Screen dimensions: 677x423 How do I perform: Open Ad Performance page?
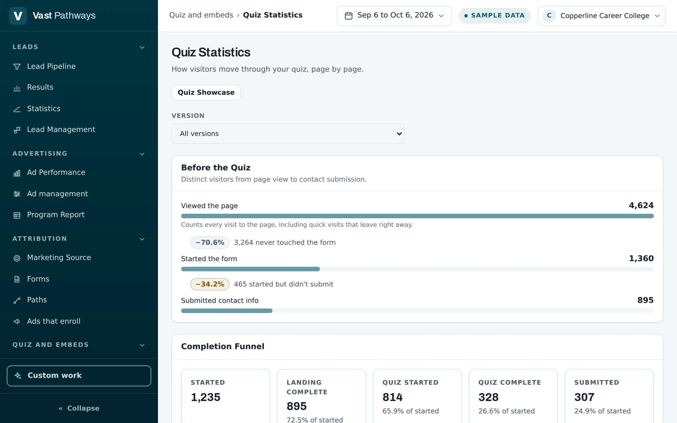pyautogui.click(x=79, y=173)
